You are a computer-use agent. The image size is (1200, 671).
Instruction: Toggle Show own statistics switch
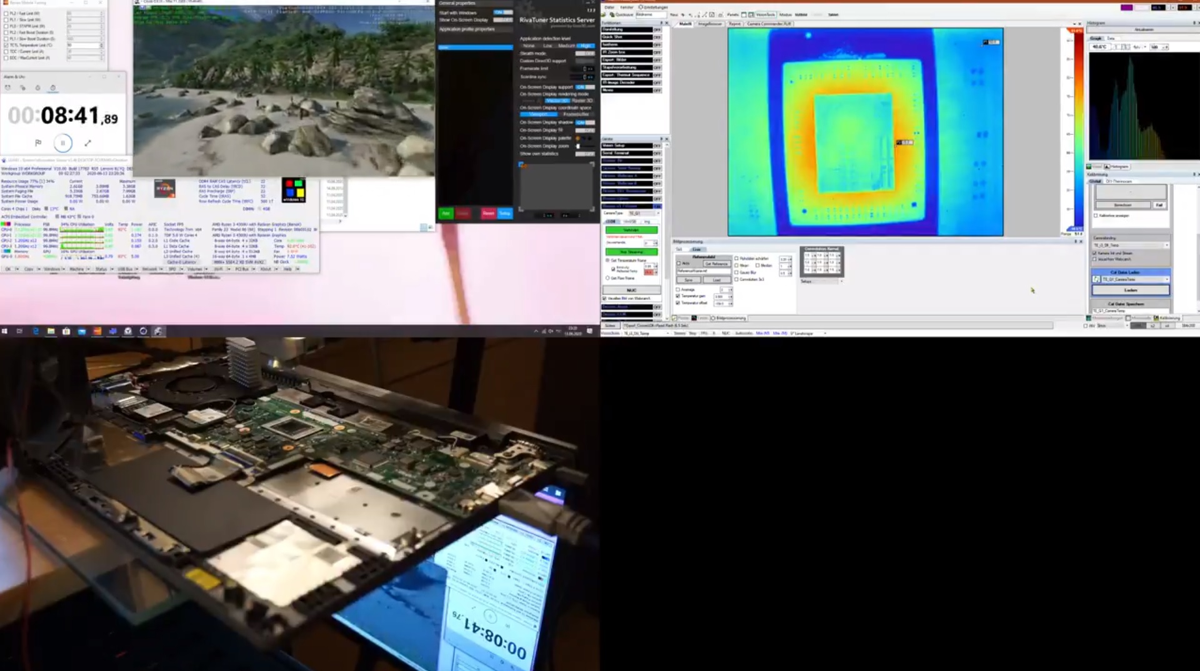click(585, 154)
